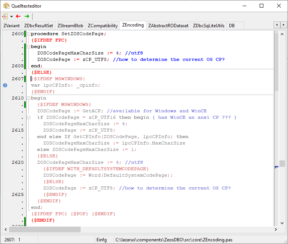Open the ZStreamBlob tab
Viewport: 288px width, 244px height.
[70, 26]
